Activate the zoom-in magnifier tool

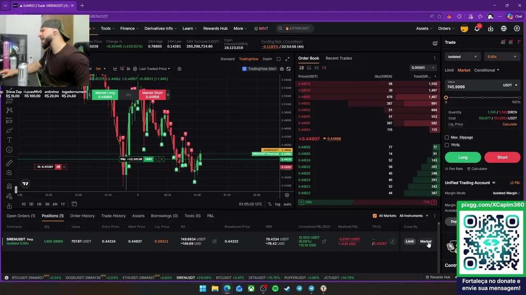[9, 173]
